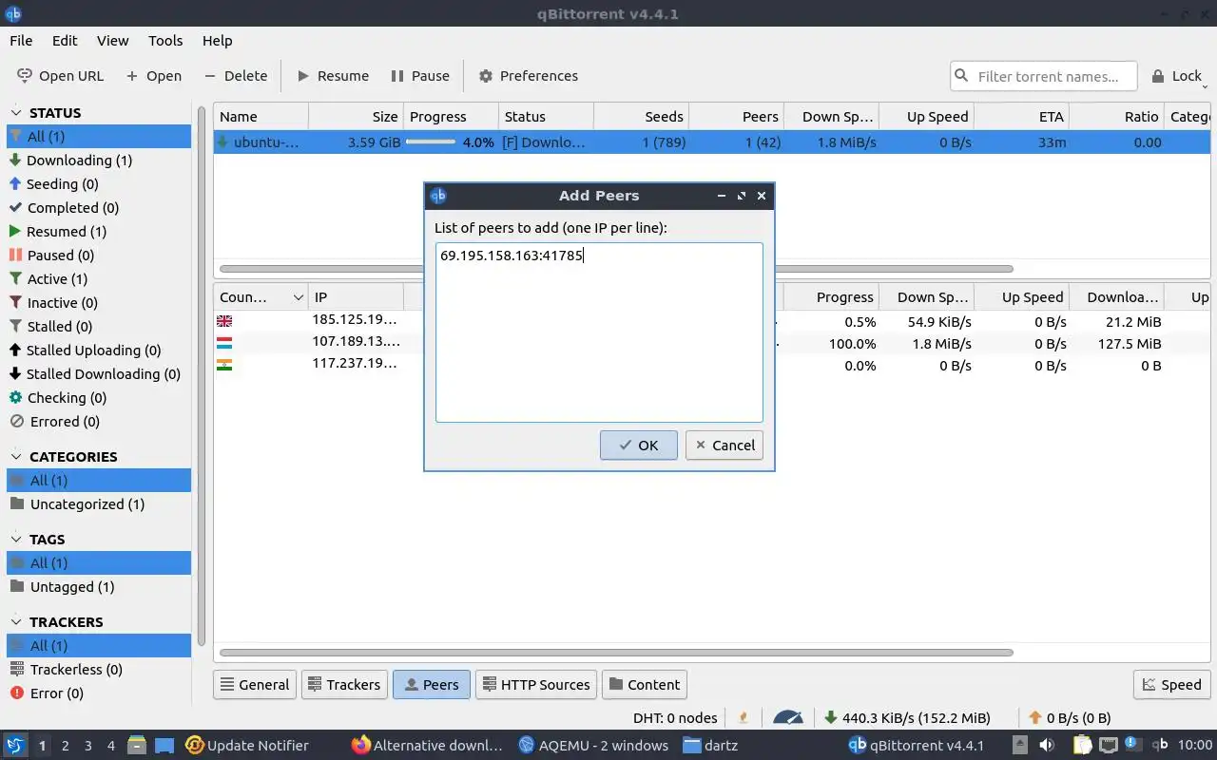Collapse the TAGS sidebar section
1217x760 pixels.
pos(15,539)
